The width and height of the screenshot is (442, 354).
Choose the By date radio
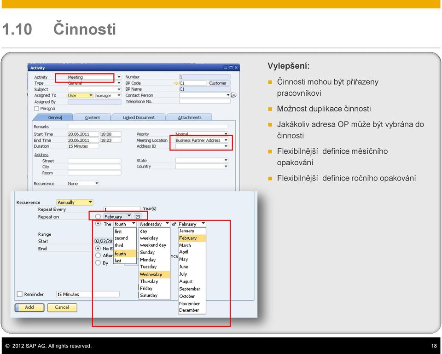[x=98, y=263]
